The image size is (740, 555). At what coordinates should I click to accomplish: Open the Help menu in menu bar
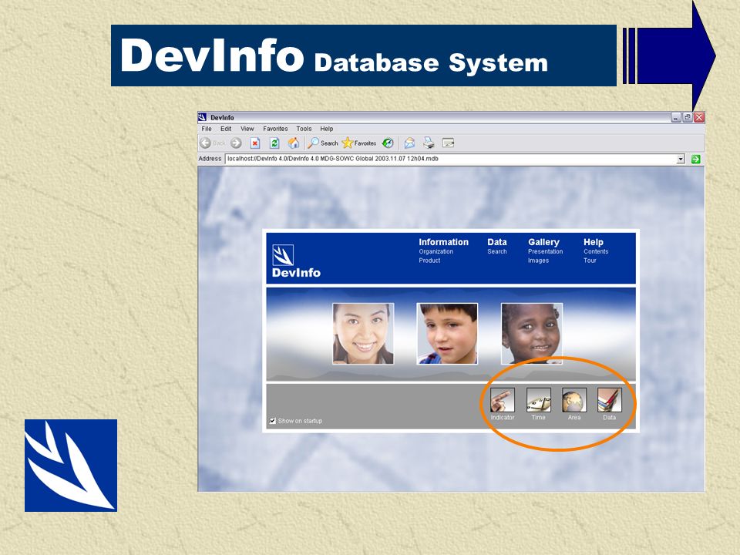(x=327, y=129)
